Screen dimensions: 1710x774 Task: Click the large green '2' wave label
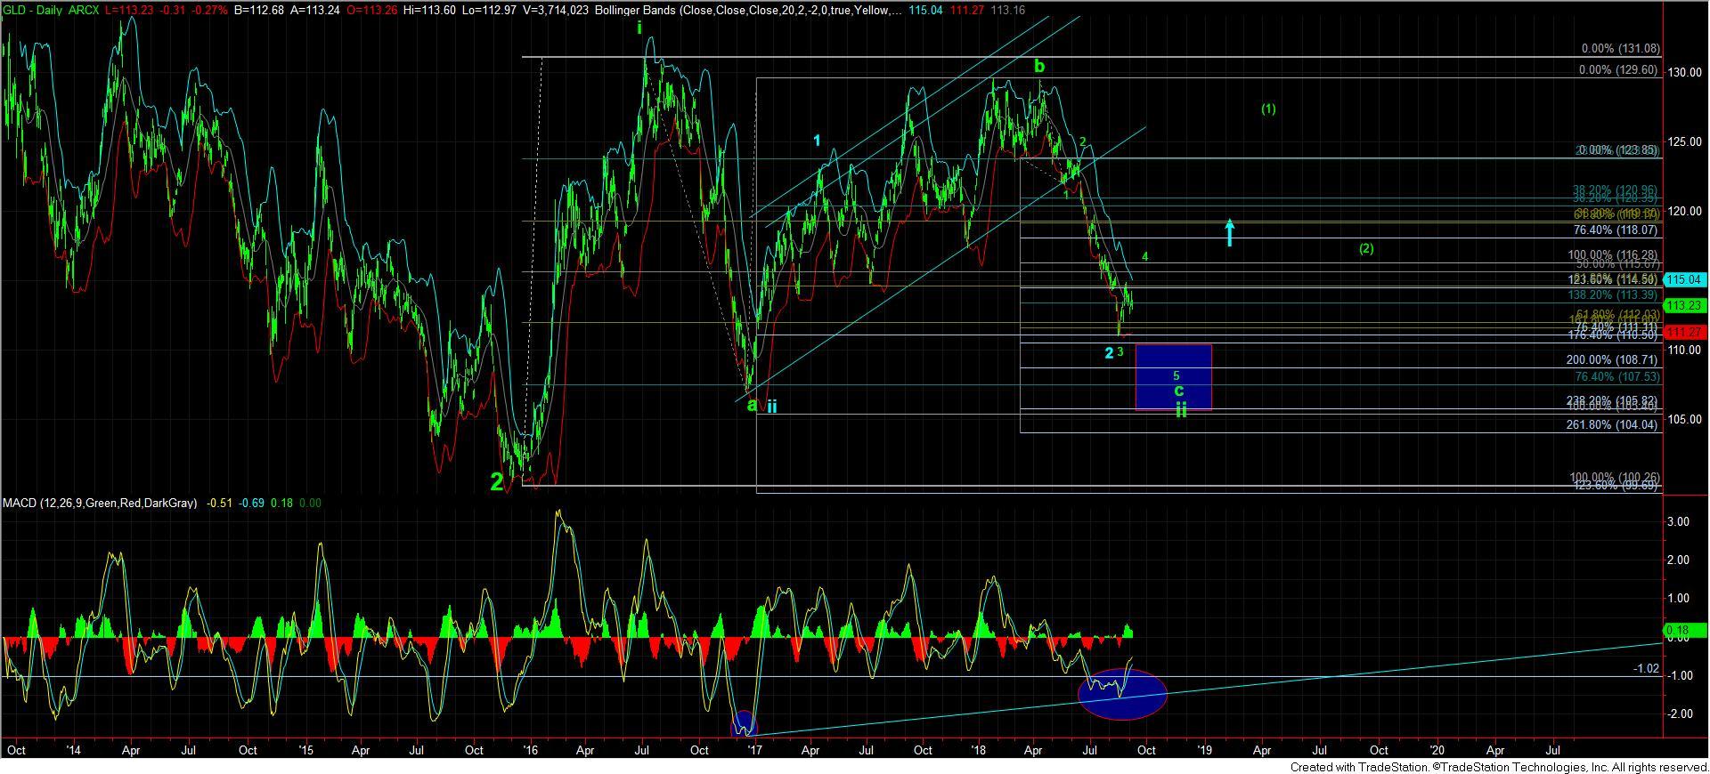coord(497,481)
